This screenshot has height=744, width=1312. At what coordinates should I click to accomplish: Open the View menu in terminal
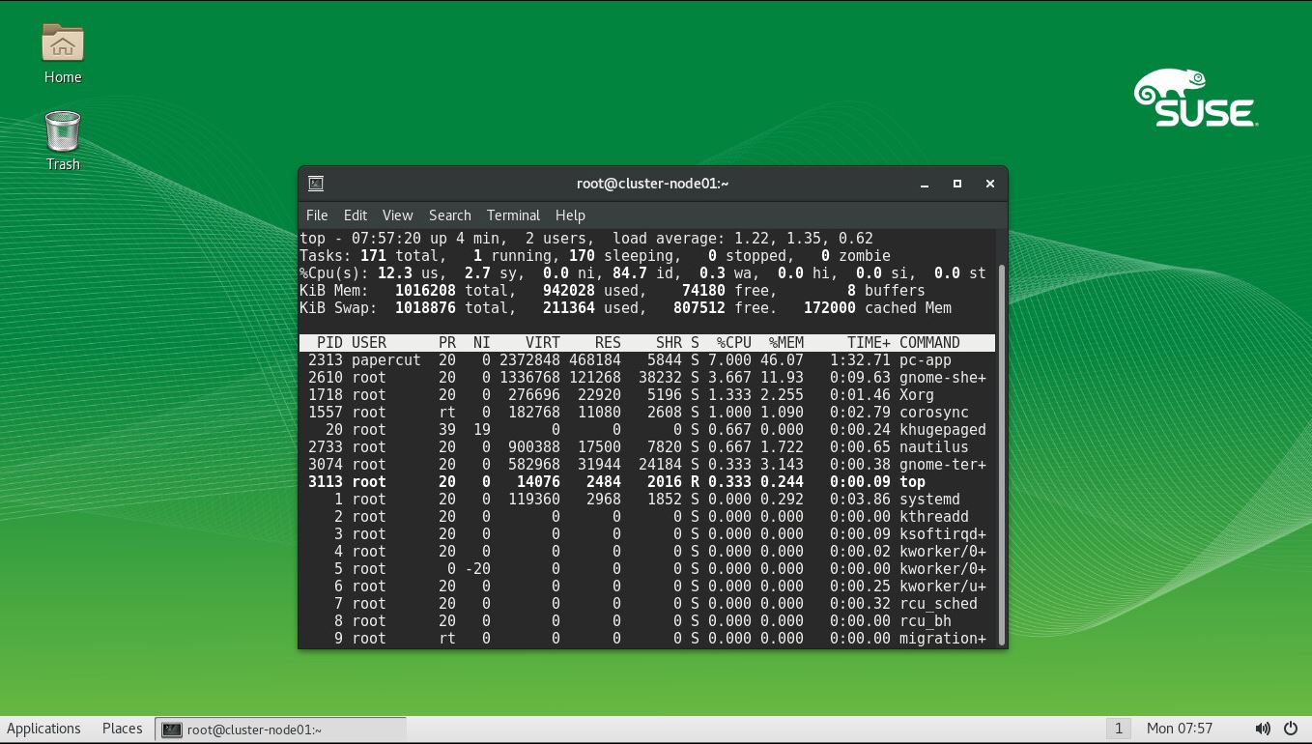click(x=397, y=215)
